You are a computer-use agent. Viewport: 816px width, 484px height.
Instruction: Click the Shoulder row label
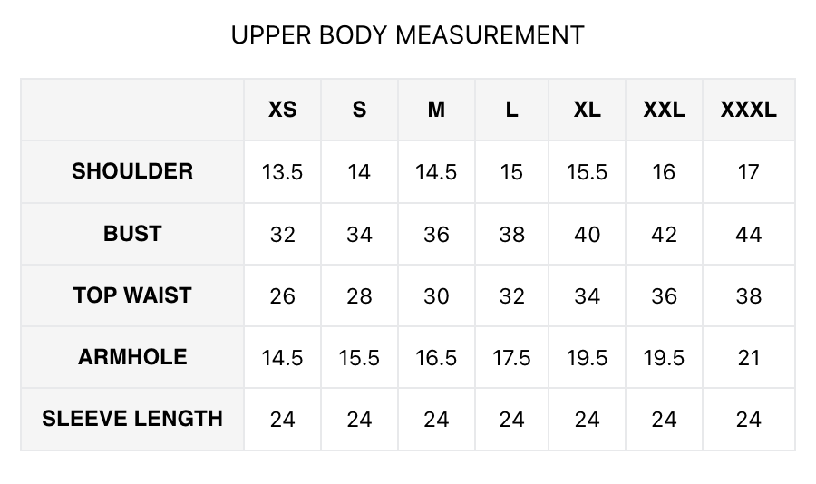[x=132, y=171]
